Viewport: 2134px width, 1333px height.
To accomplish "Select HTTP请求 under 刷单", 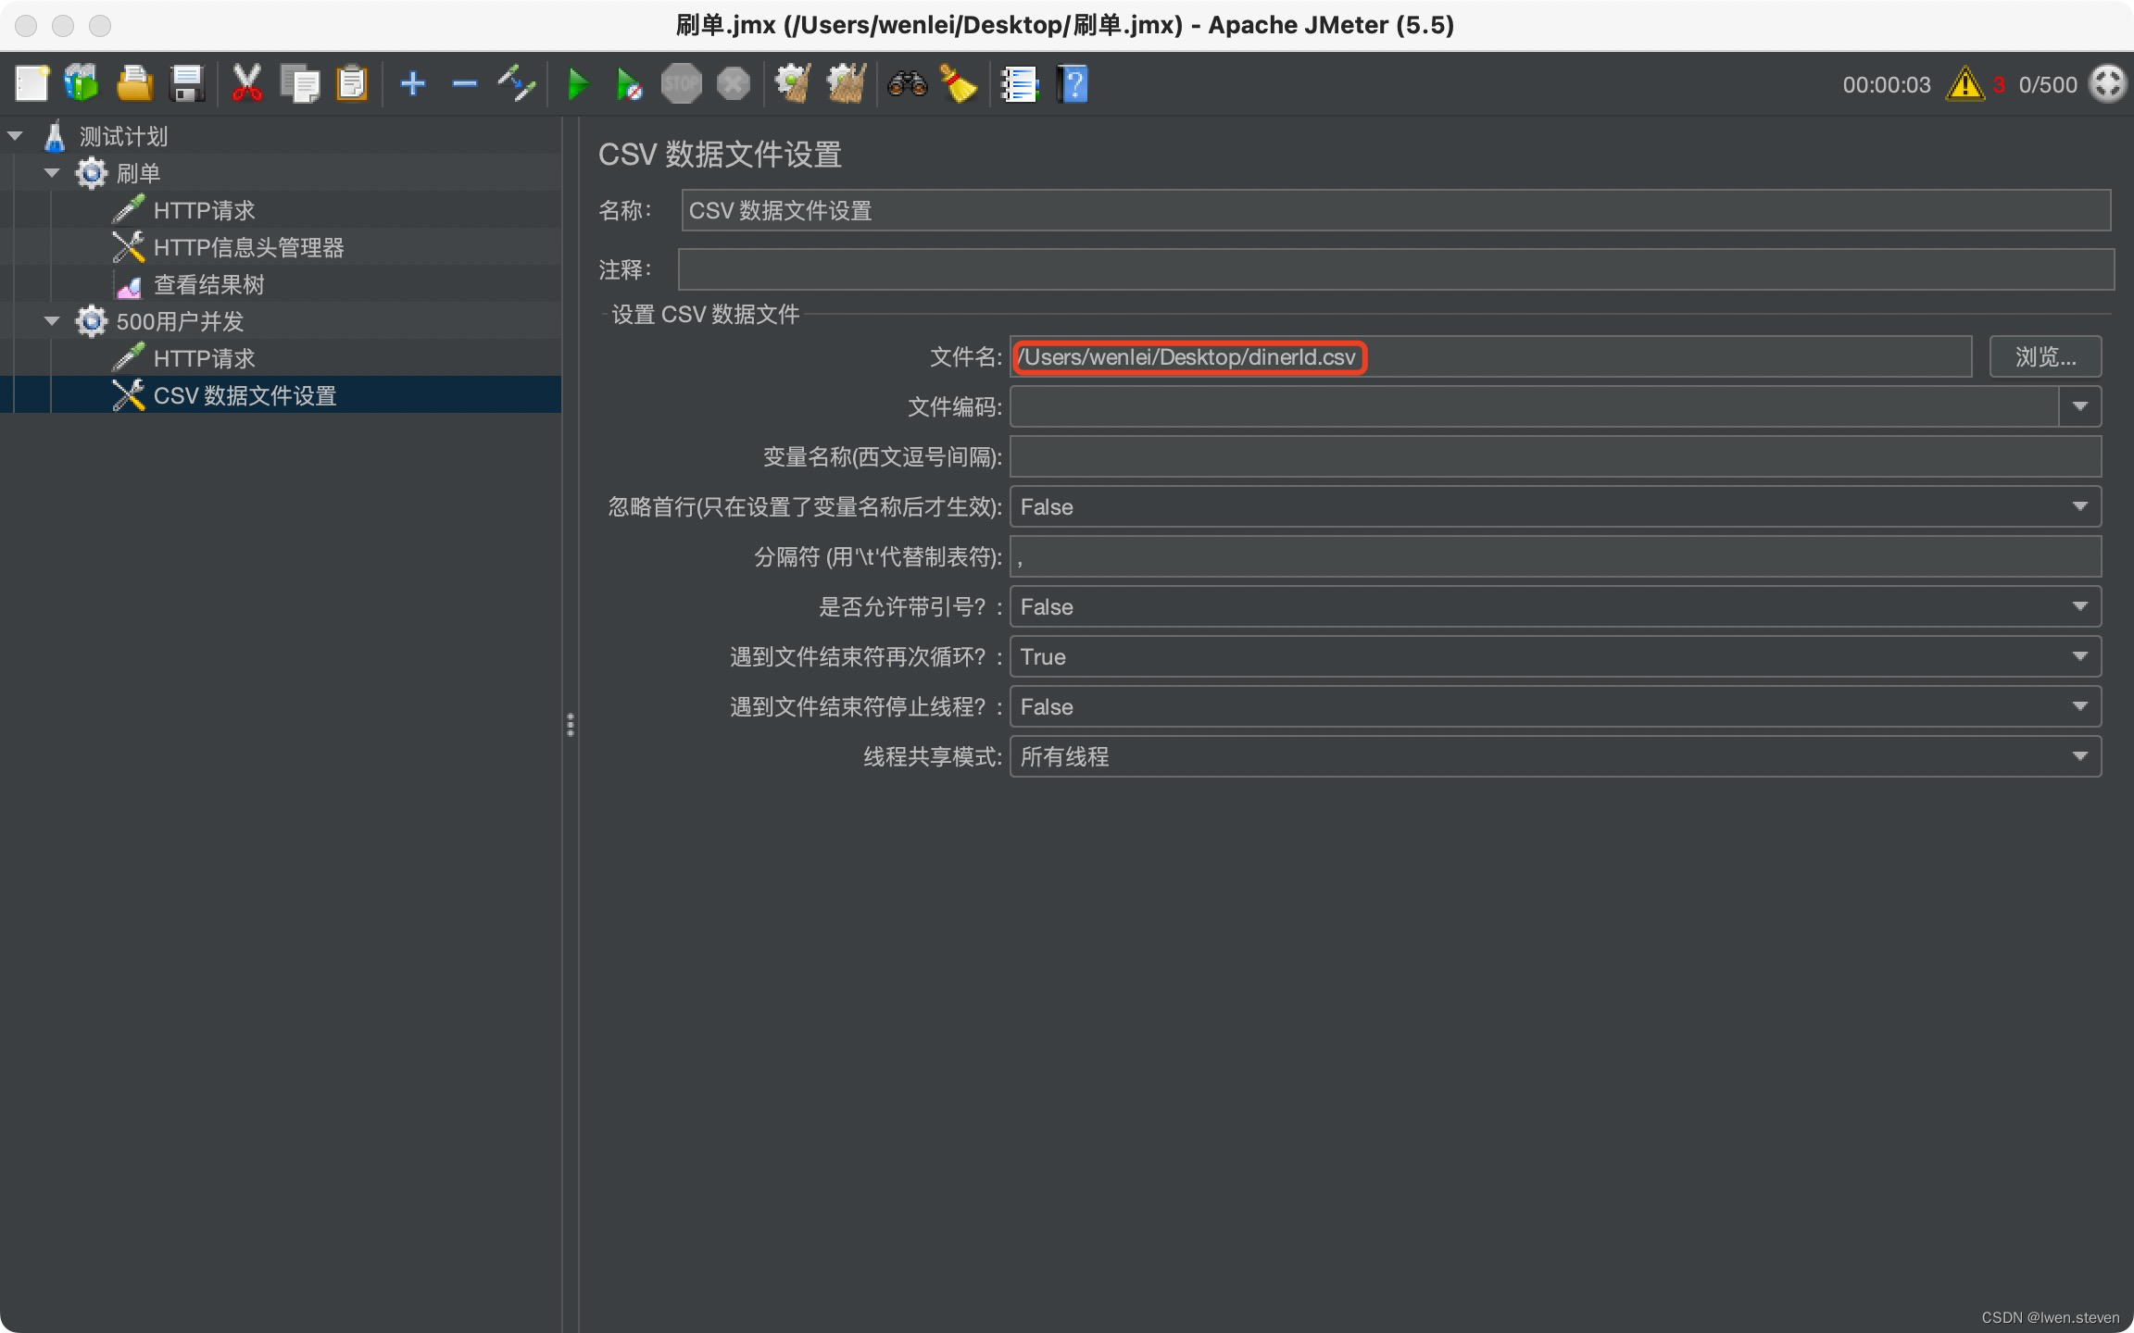I will coord(204,210).
